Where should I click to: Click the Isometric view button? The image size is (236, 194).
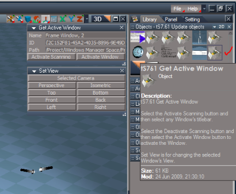point(101,86)
